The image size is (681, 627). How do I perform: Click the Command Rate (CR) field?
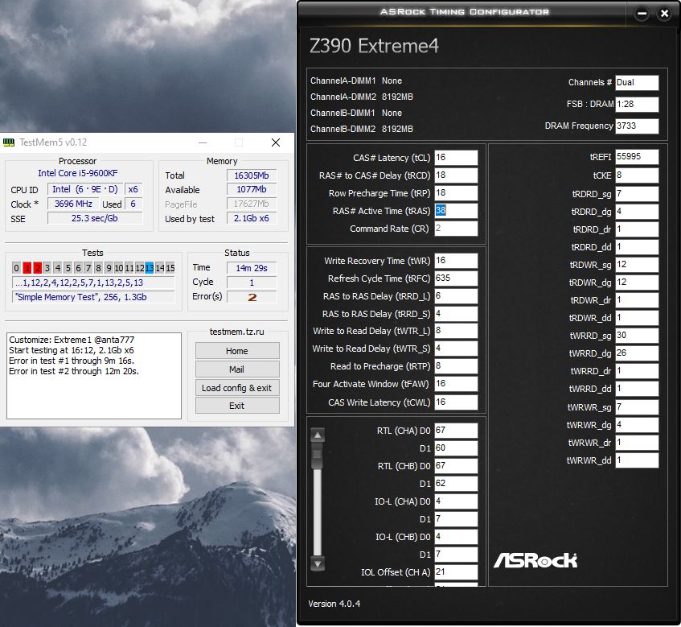(x=456, y=229)
